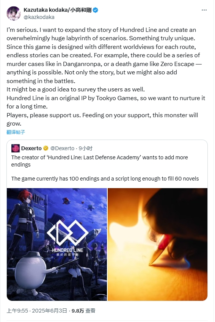Image resolution: width=215 pixels, height=322 pixels.
Task: Click the 翻译帖子 translate post link
Action: tap(16, 132)
